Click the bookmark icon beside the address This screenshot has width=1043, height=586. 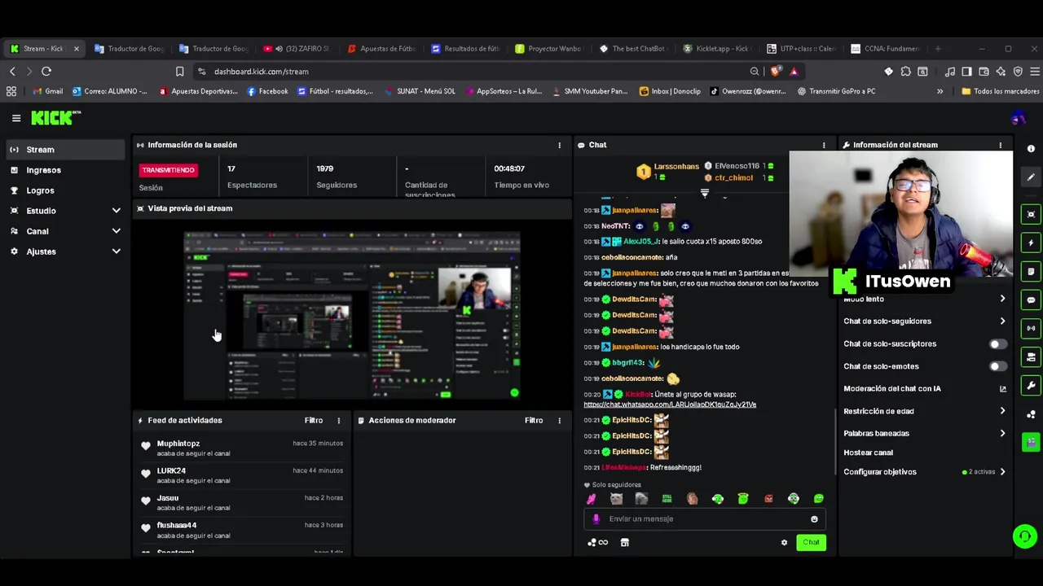point(180,72)
